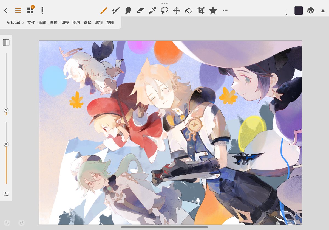Redo with the clockwise arrow button
Image resolution: width=329 pixels, height=230 pixels.
22,223
